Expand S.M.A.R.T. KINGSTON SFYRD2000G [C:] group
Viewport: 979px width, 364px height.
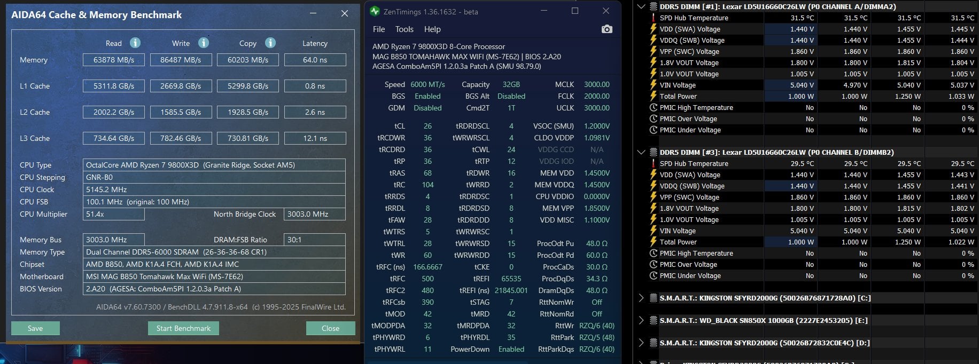coord(641,298)
